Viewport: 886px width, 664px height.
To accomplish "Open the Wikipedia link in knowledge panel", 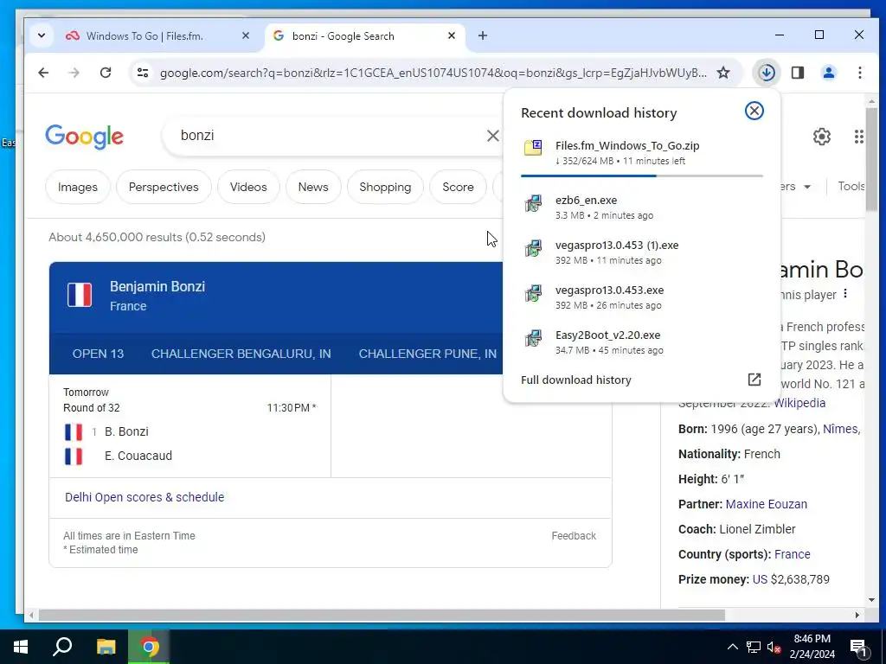I will coord(799,403).
